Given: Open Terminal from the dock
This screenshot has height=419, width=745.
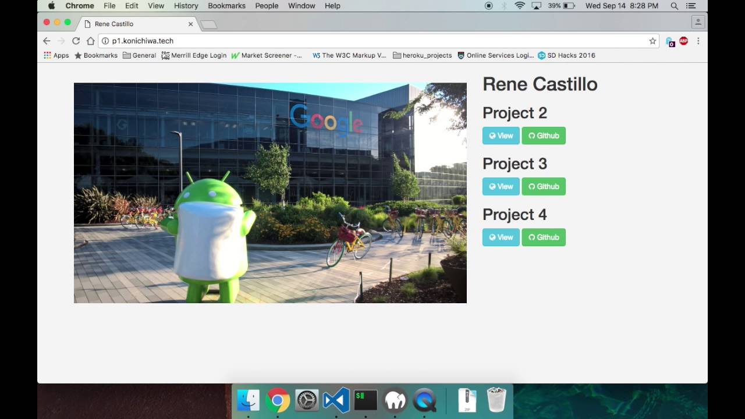Looking at the screenshot, I should pyautogui.click(x=366, y=400).
